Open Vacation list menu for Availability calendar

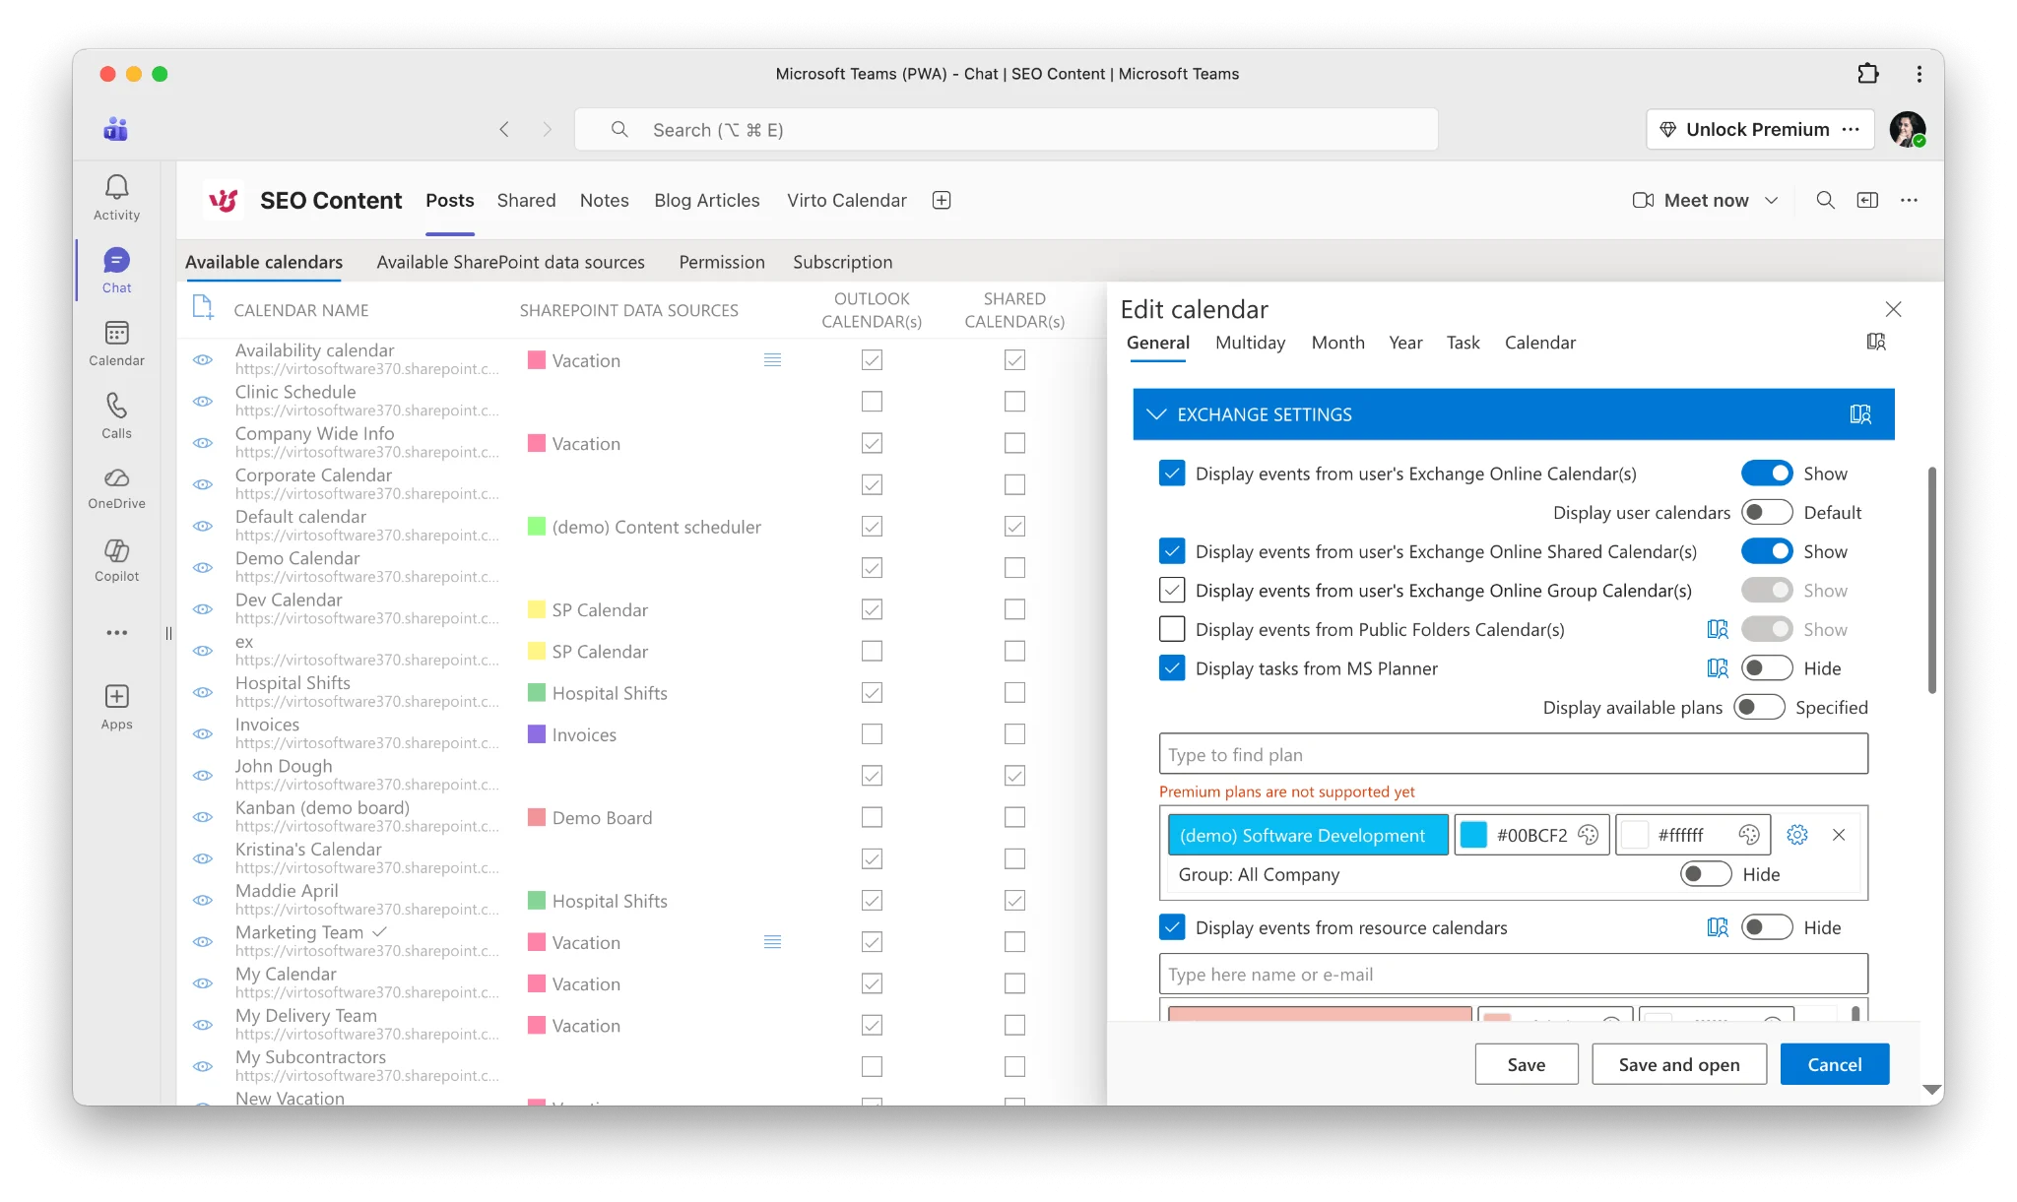click(x=773, y=360)
